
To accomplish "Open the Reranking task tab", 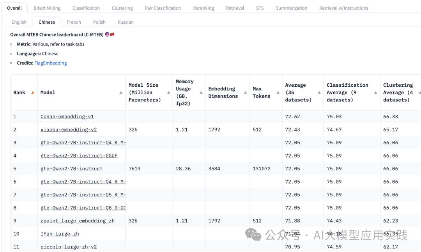I will pyautogui.click(x=203, y=8).
